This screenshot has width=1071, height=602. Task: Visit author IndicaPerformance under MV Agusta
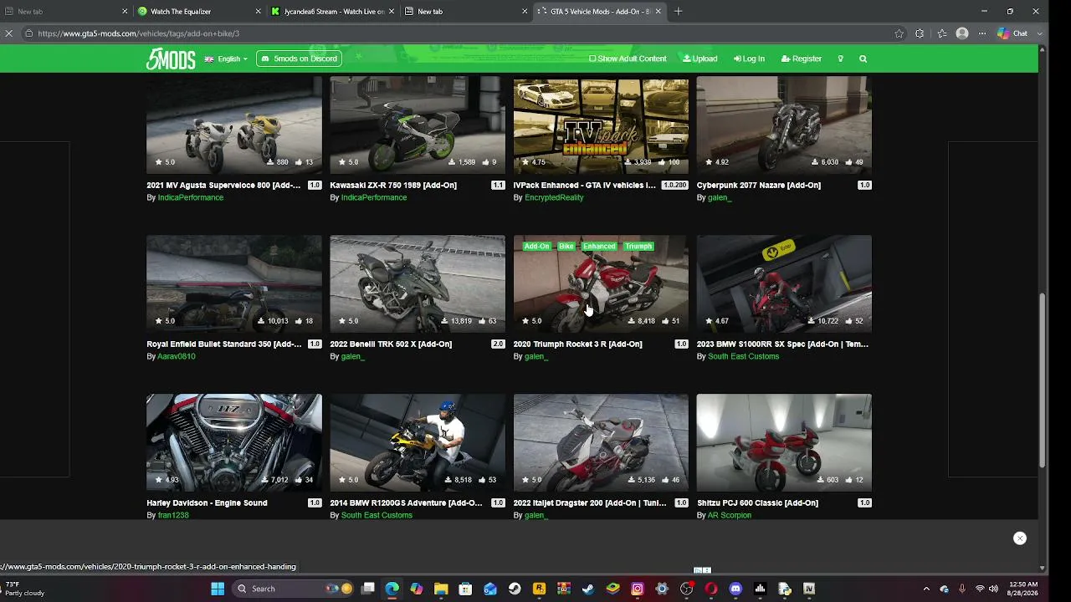tap(191, 198)
